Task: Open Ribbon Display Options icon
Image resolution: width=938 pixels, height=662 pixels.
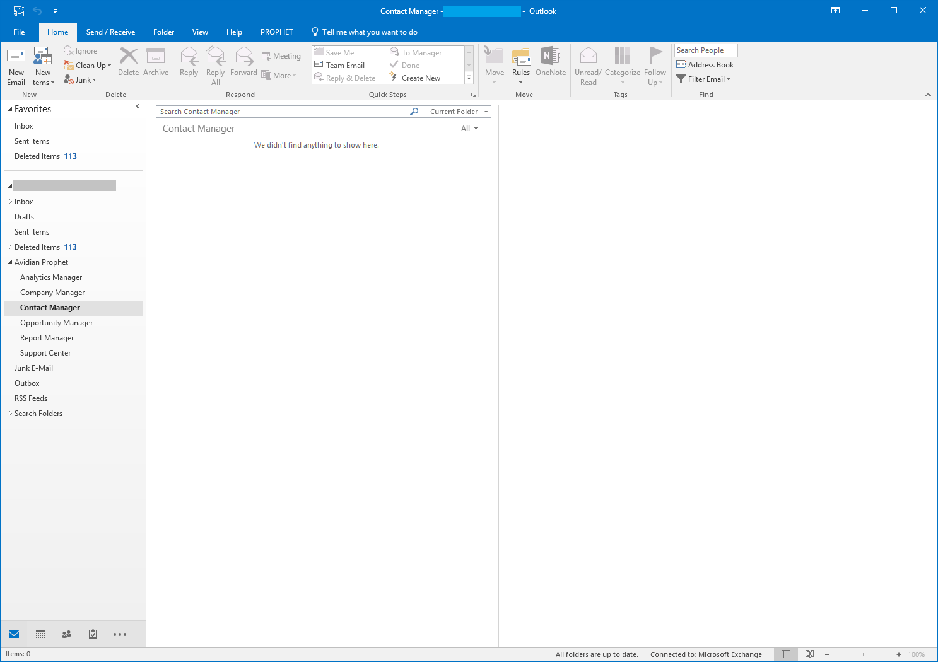Action: [835, 11]
